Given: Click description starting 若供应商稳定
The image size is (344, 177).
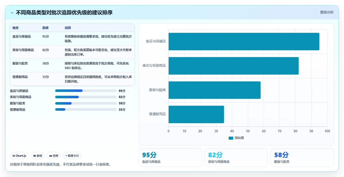Looking at the screenshot, I should 98,79.
